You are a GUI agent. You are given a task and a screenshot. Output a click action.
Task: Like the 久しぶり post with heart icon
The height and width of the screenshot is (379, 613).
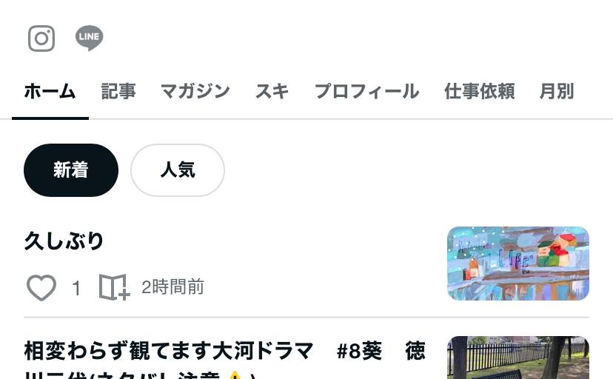(x=41, y=288)
